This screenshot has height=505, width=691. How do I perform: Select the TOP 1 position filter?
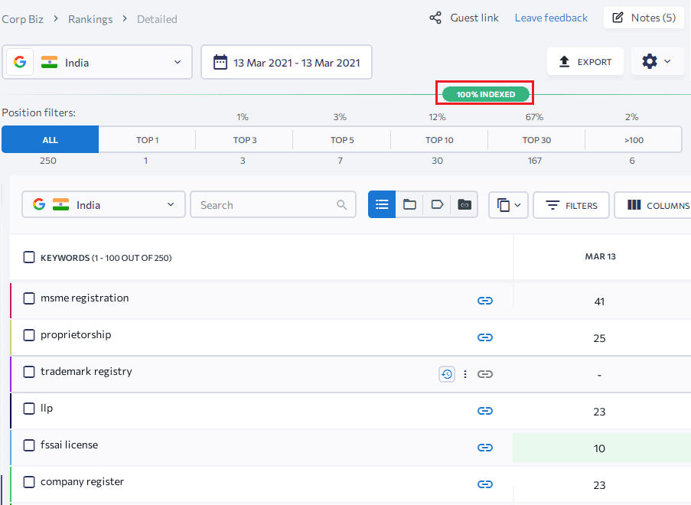coord(147,140)
